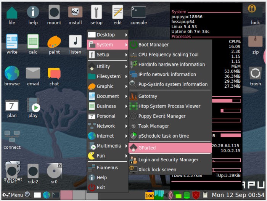
Task: Launch the edit text editor icon
Action: (x=117, y=12)
